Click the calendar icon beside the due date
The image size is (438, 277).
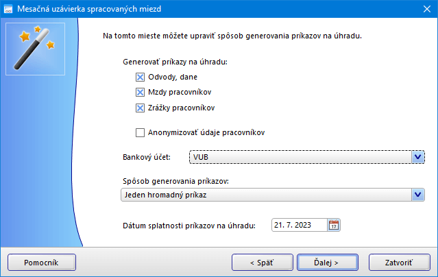334,225
